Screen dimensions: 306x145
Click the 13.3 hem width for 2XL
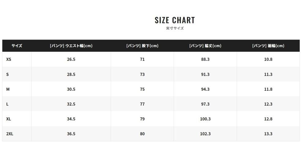tap(268, 134)
